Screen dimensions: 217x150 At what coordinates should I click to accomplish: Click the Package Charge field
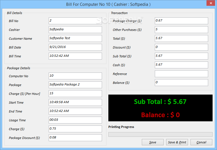coord(181,21)
